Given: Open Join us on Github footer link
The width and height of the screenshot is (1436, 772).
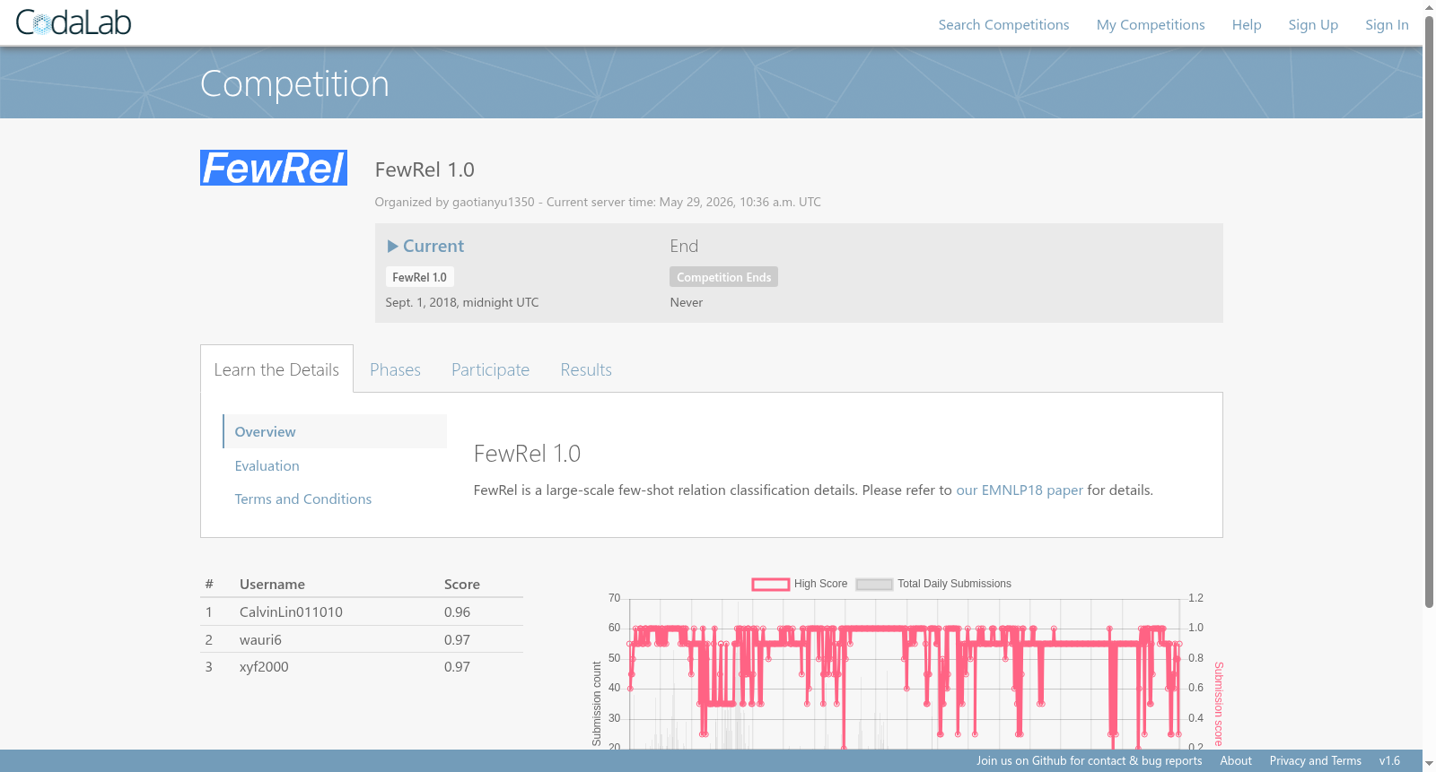Looking at the screenshot, I should [1089, 761].
